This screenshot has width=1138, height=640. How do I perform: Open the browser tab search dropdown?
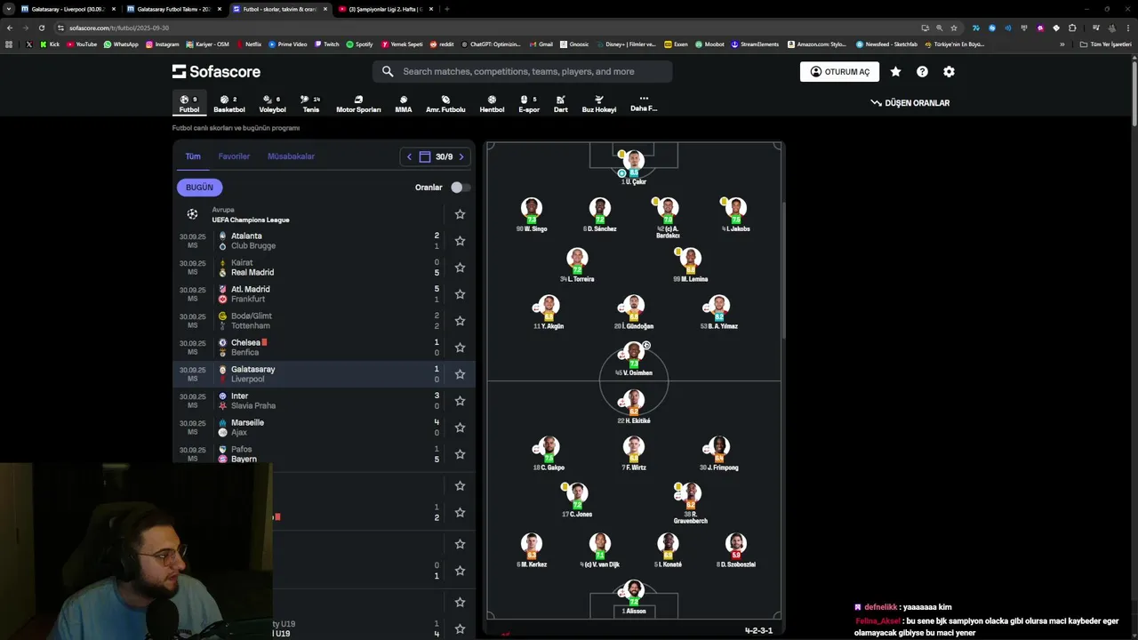9,9
